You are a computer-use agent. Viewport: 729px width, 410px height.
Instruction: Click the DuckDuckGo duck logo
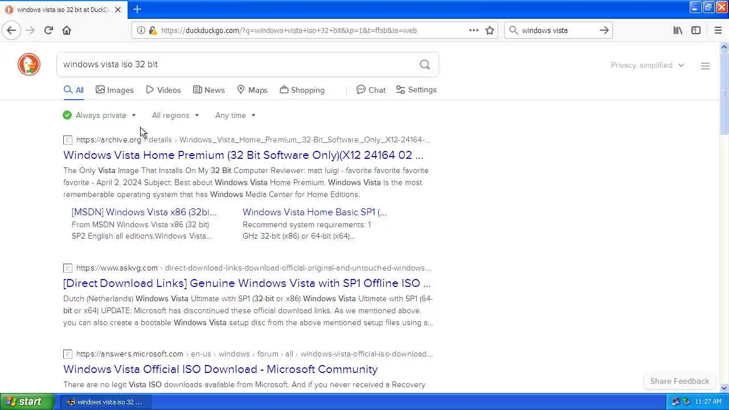coord(29,64)
